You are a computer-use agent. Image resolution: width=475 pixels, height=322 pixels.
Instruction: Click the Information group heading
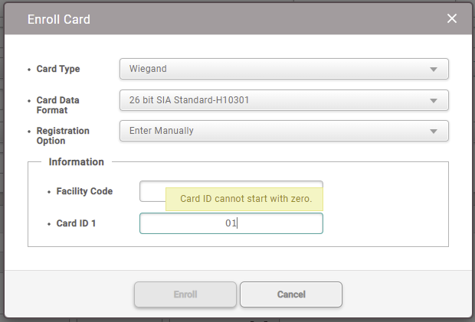(76, 162)
